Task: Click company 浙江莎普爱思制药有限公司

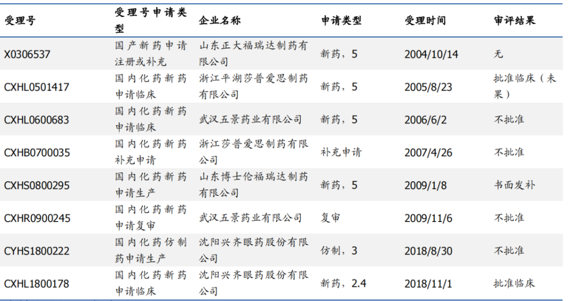Action: tap(253, 152)
